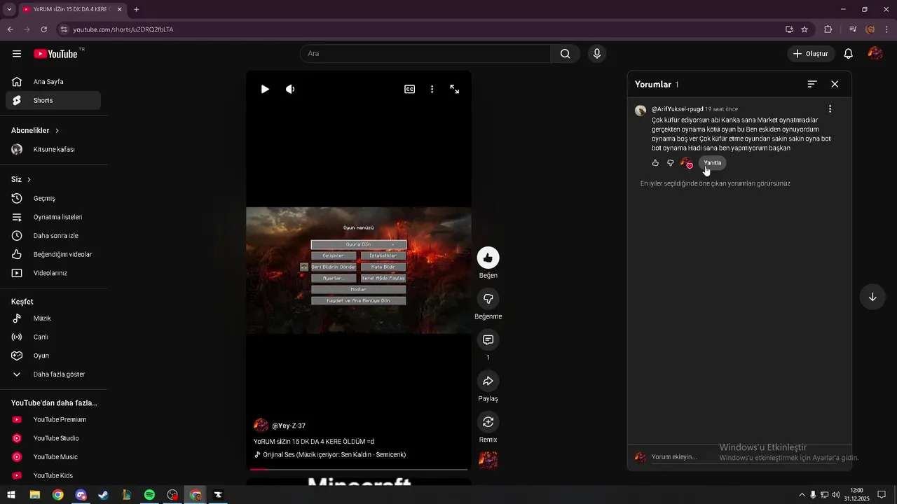Remix this short

tap(488, 422)
